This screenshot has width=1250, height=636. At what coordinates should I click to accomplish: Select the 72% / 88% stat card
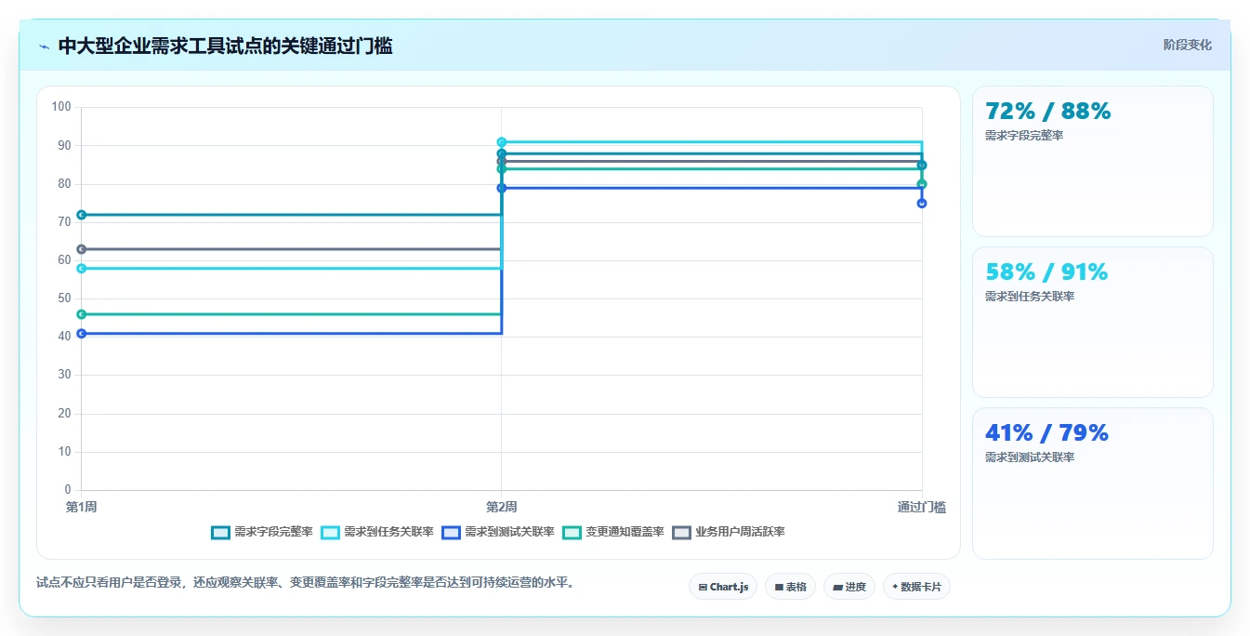coord(1093,161)
